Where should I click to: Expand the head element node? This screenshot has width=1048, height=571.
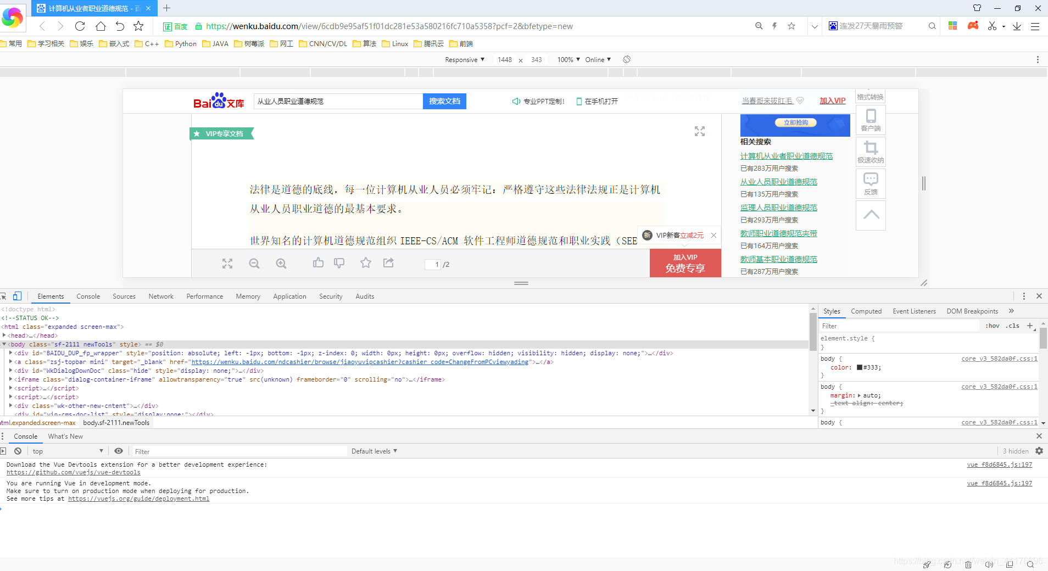coord(4,335)
